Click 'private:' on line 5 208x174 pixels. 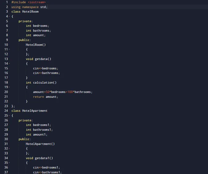[x=26, y=21]
